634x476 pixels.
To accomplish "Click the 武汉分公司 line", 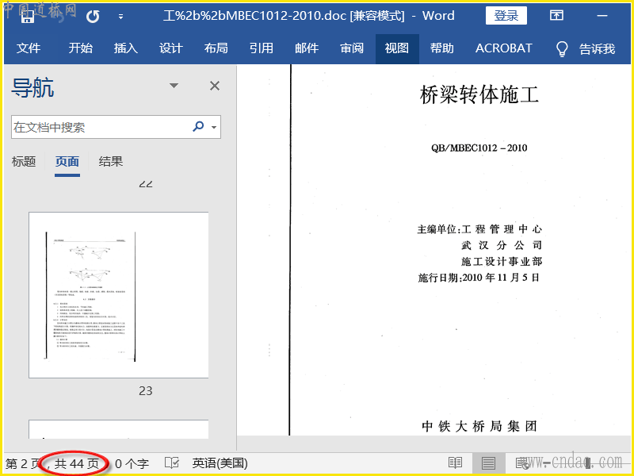I will click(502, 245).
